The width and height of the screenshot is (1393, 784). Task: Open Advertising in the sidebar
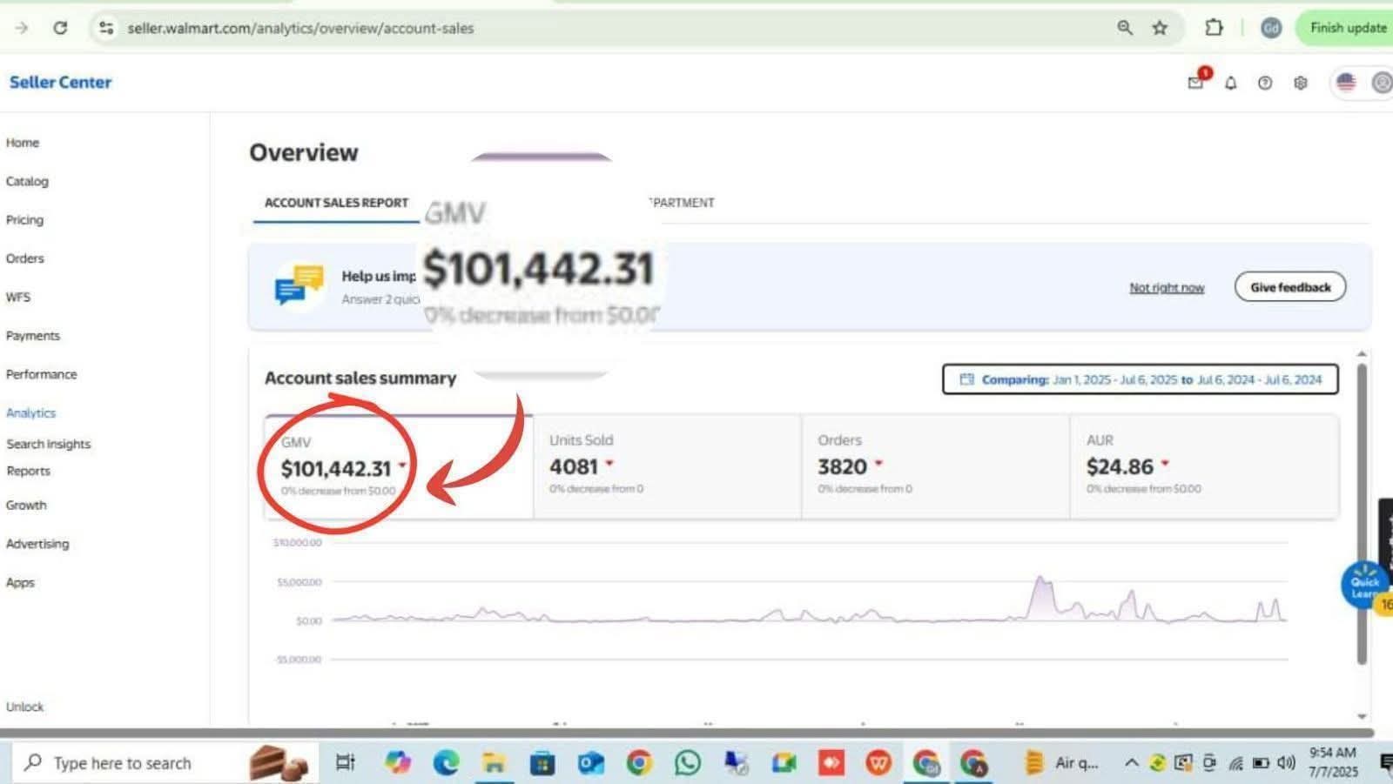pos(37,544)
